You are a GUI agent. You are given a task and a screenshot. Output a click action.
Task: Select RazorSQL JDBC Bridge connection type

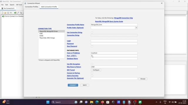[51, 38]
